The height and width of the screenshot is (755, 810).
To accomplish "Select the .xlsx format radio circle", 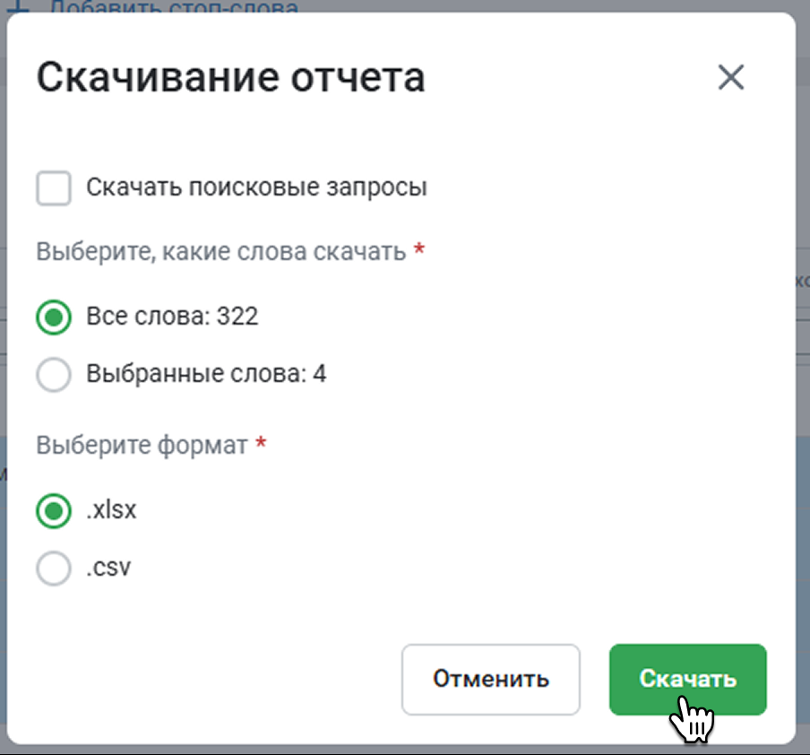I will [54, 511].
